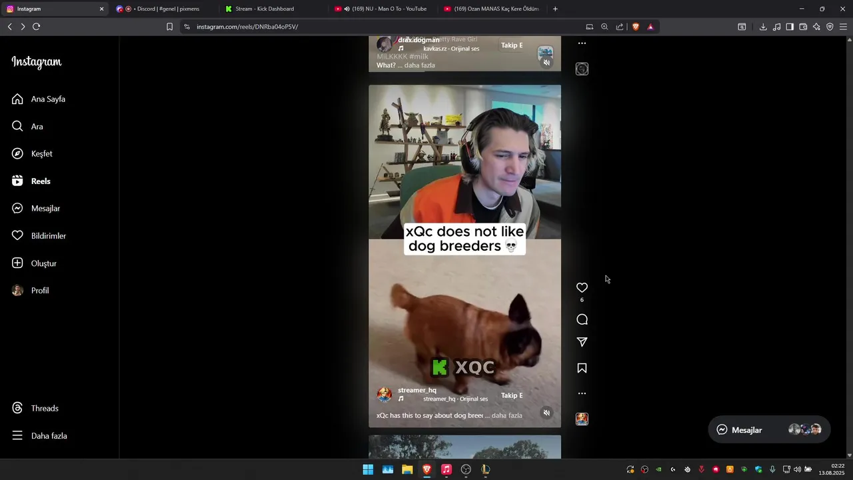Expand the xQc caption with daha fazla
Viewport: 853px width, 480px height.
coord(506,415)
